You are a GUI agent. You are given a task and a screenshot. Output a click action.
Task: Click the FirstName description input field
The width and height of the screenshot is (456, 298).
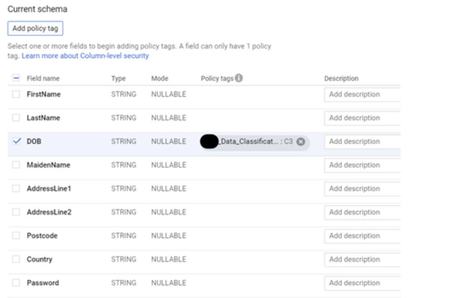click(362, 94)
